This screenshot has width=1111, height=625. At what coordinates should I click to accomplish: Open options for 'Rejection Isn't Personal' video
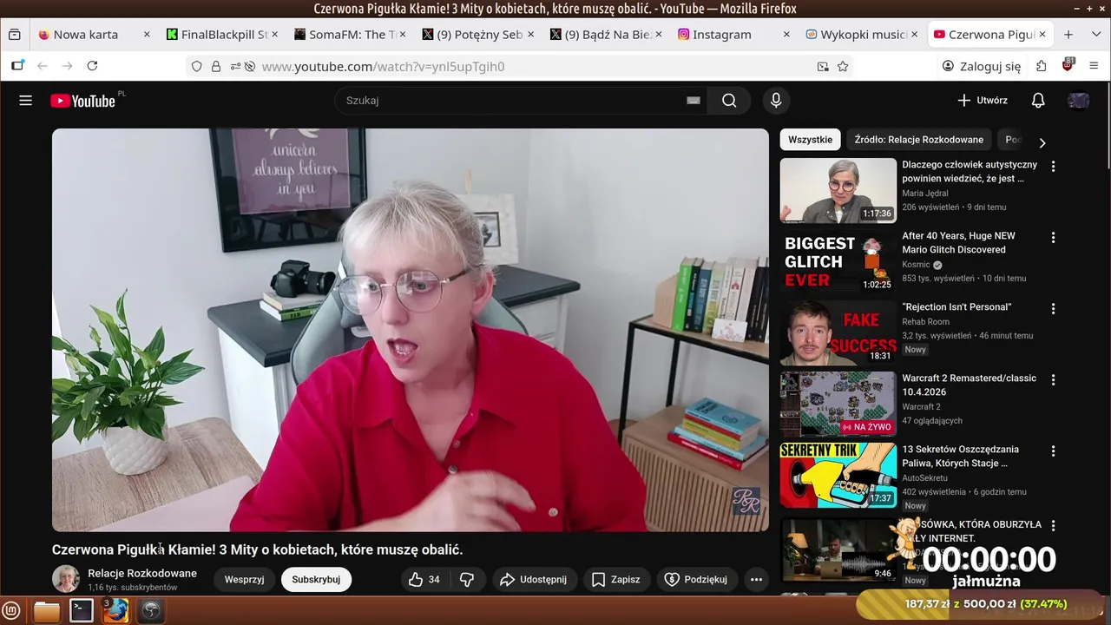(1054, 308)
